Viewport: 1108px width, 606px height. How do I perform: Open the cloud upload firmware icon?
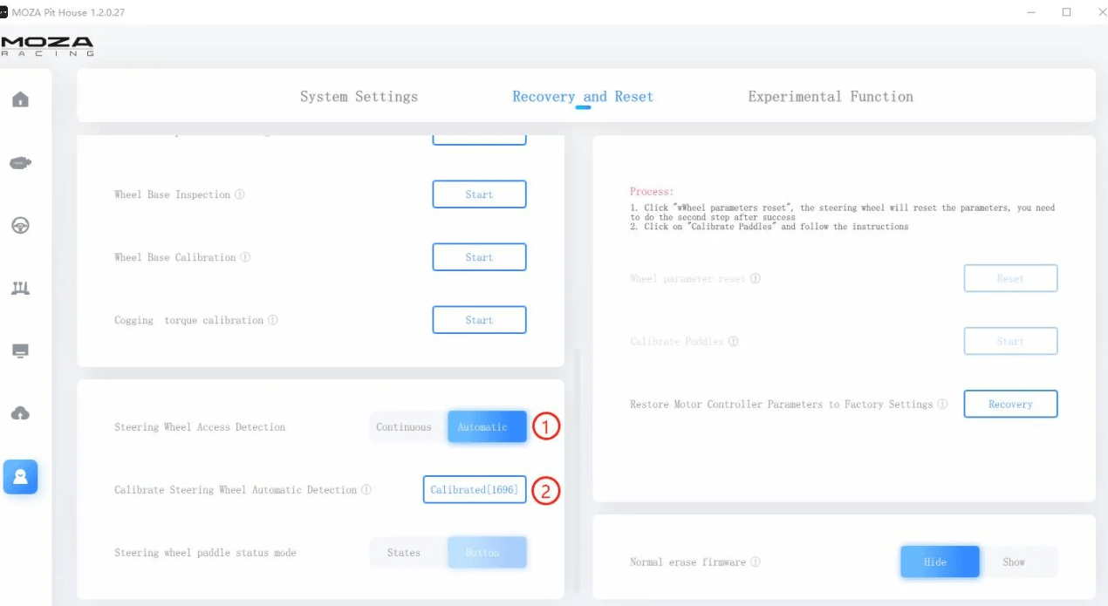[x=20, y=414]
